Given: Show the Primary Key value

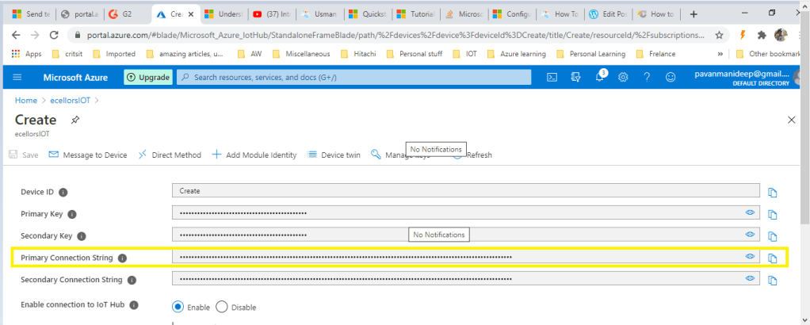Looking at the screenshot, I should point(749,213).
